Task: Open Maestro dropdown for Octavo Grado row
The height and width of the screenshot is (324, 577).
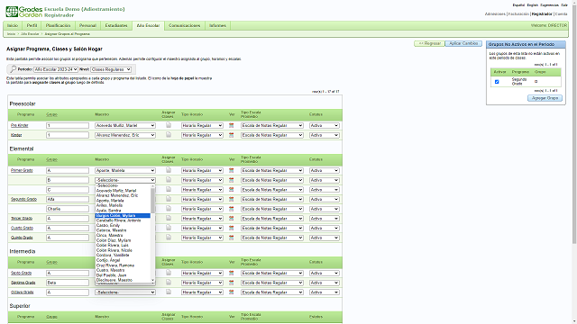Action: tap(125, 292)
